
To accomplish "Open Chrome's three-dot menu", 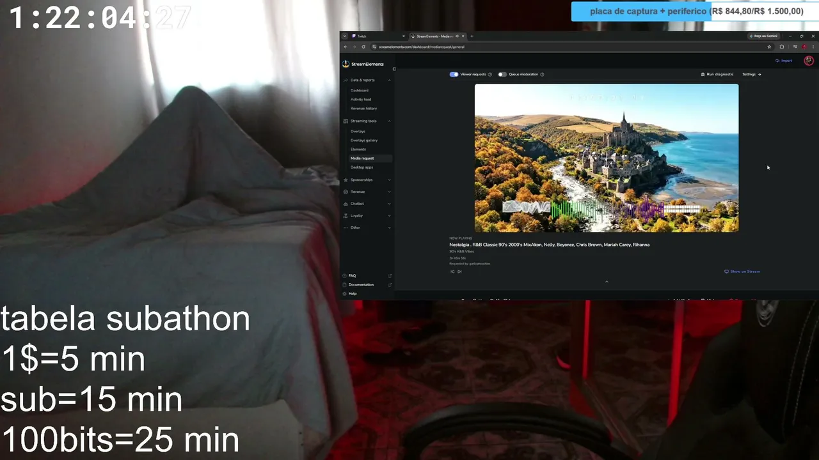I will (813, 47).
